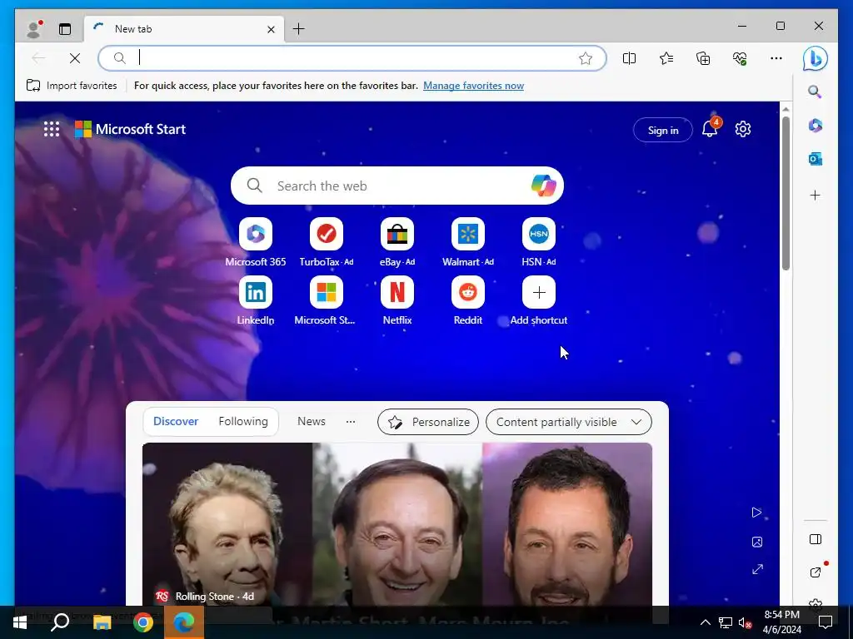Switch to the Following tab
Screen dimensions: 853x639
[243, 421]
